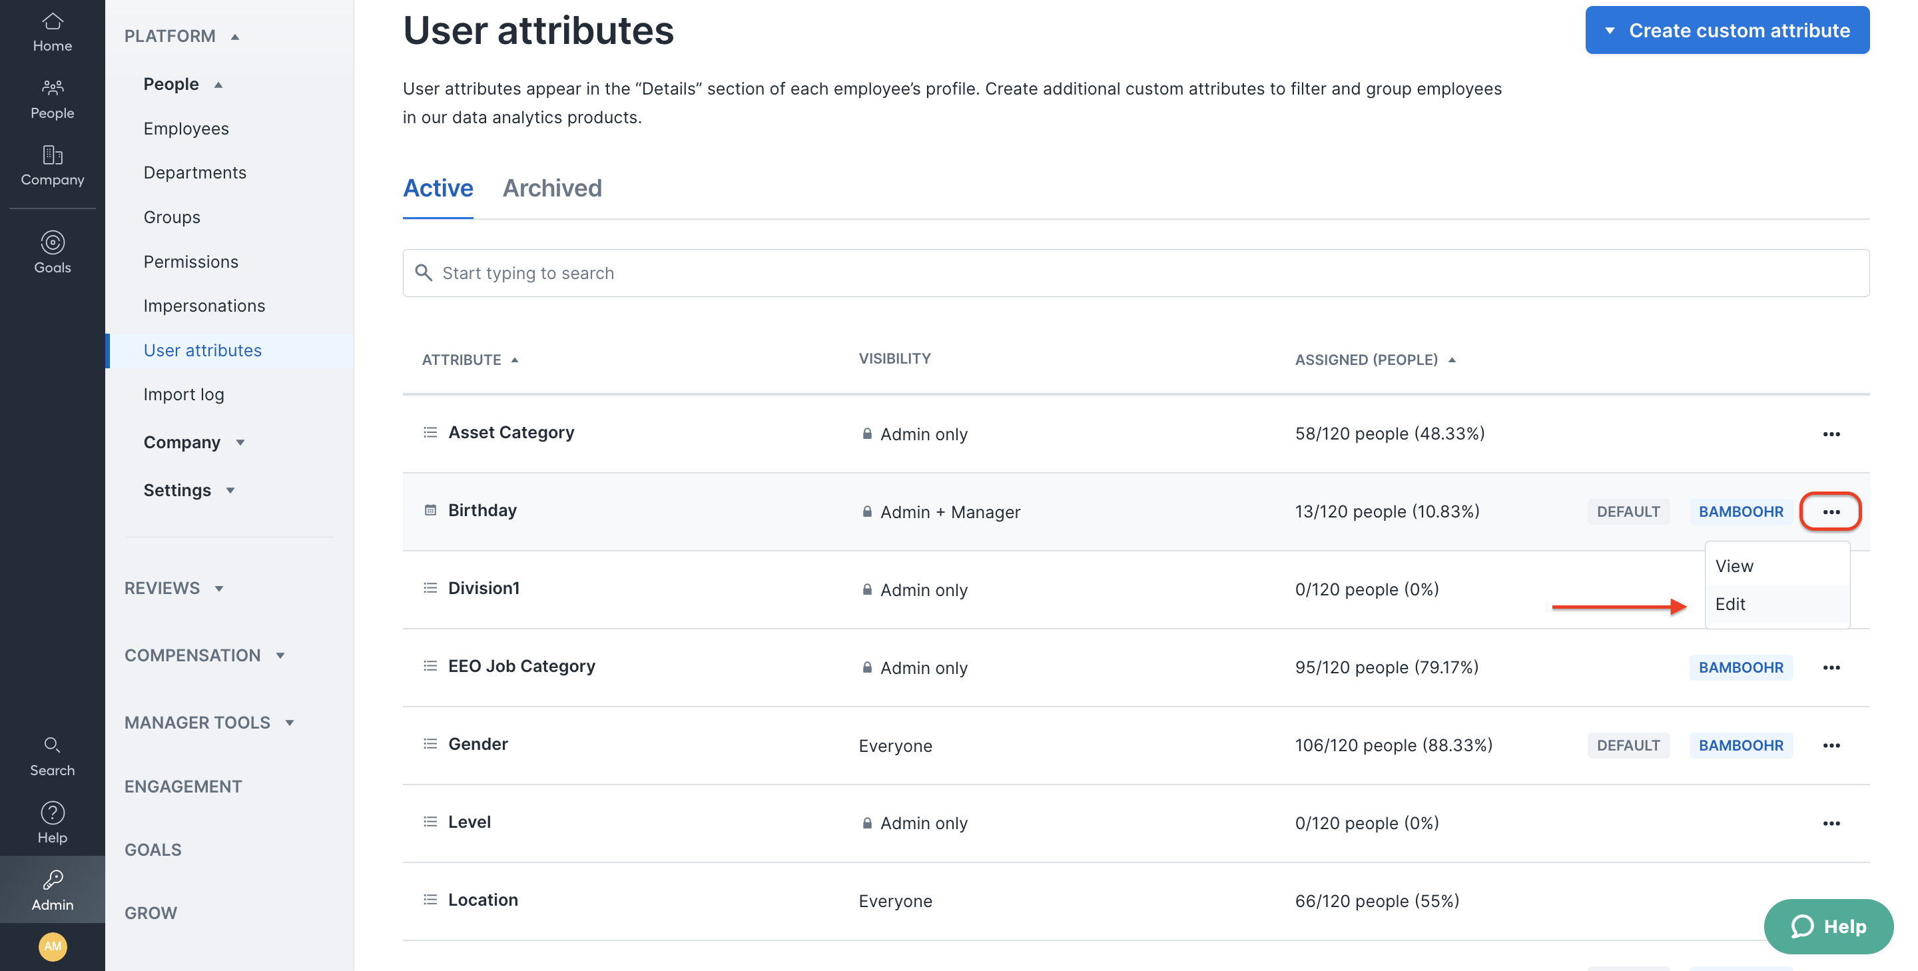This screenshot has width=1918, height=971.
Task: Click the lock icon in the Birthday row
Action: pos(866,511)
